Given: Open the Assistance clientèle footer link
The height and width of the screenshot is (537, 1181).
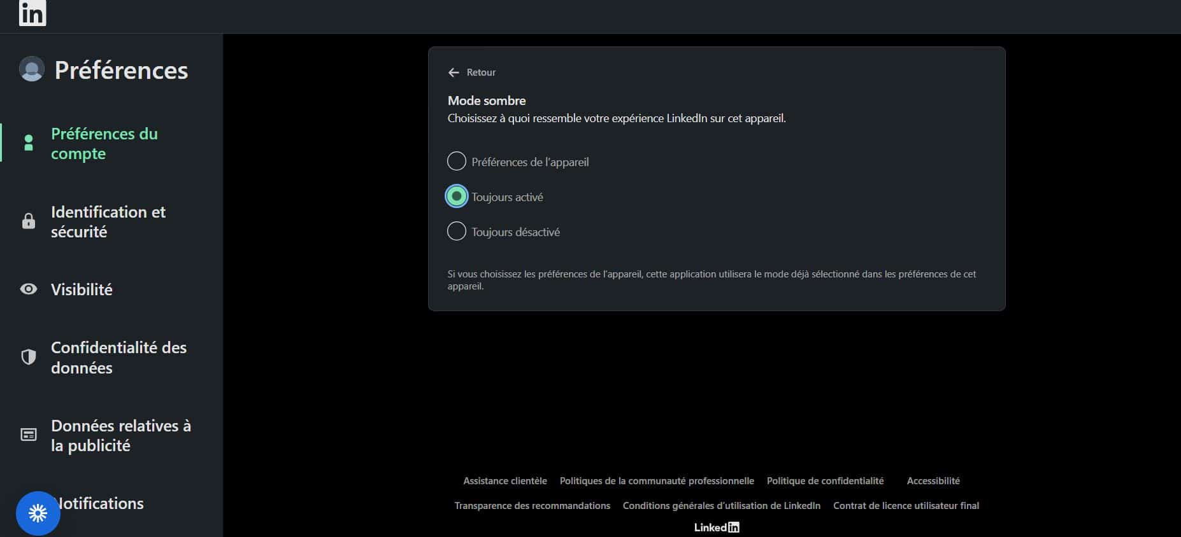Looking at the screenshot, I should pyautogui.click(x=505, y=481).
